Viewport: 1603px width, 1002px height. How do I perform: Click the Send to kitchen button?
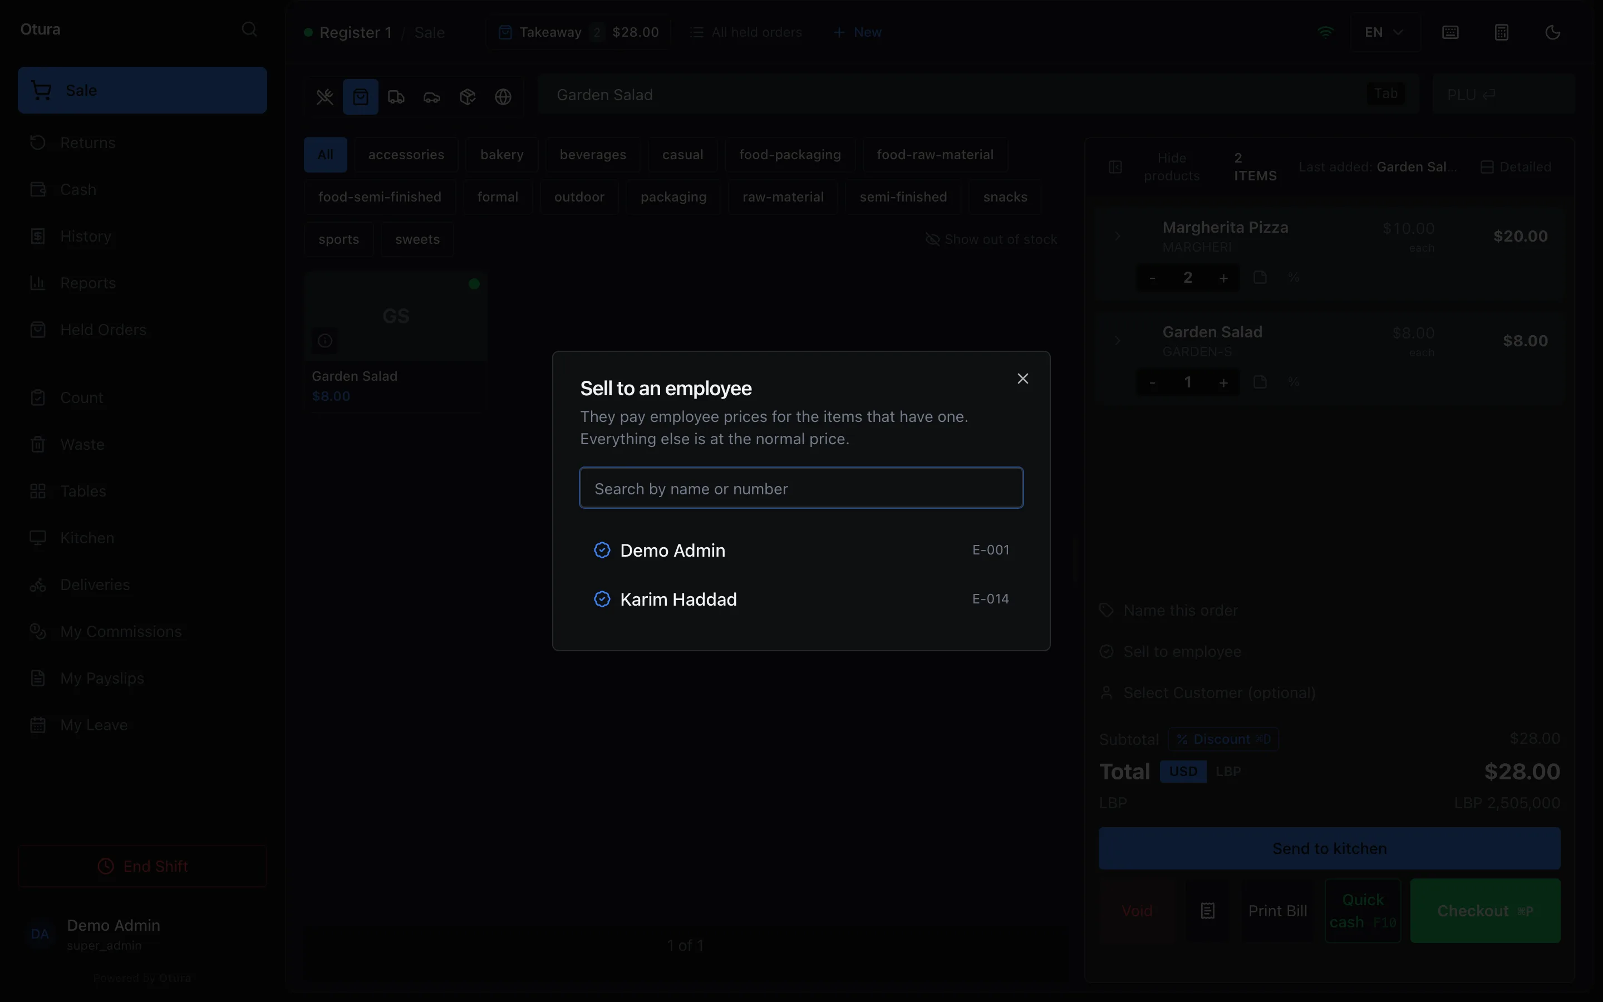point(1329,848)
